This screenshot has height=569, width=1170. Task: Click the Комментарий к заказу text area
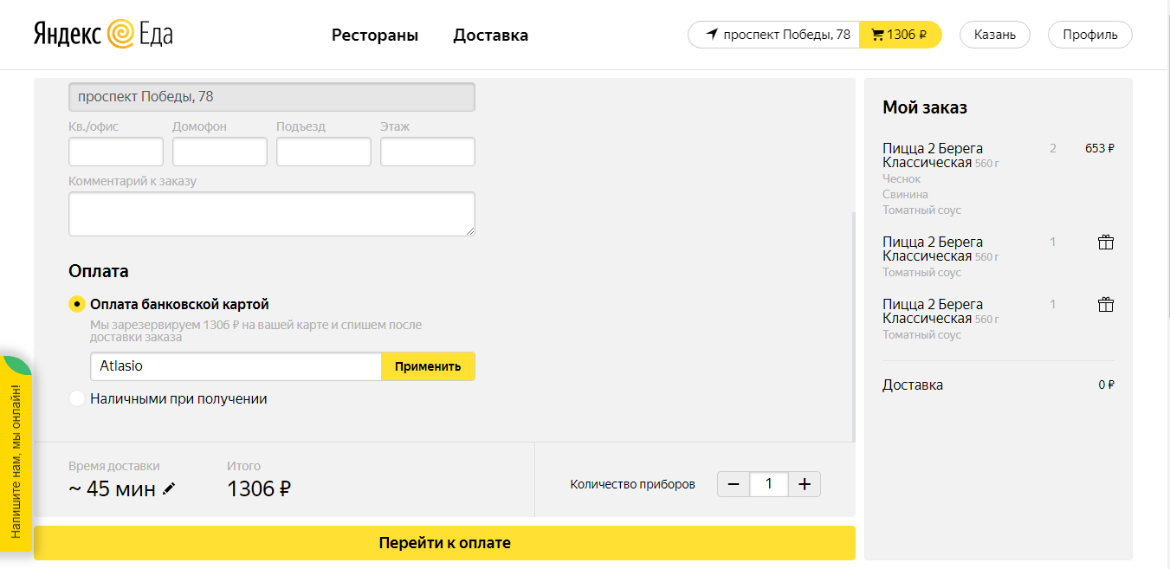tap(271, 213)
